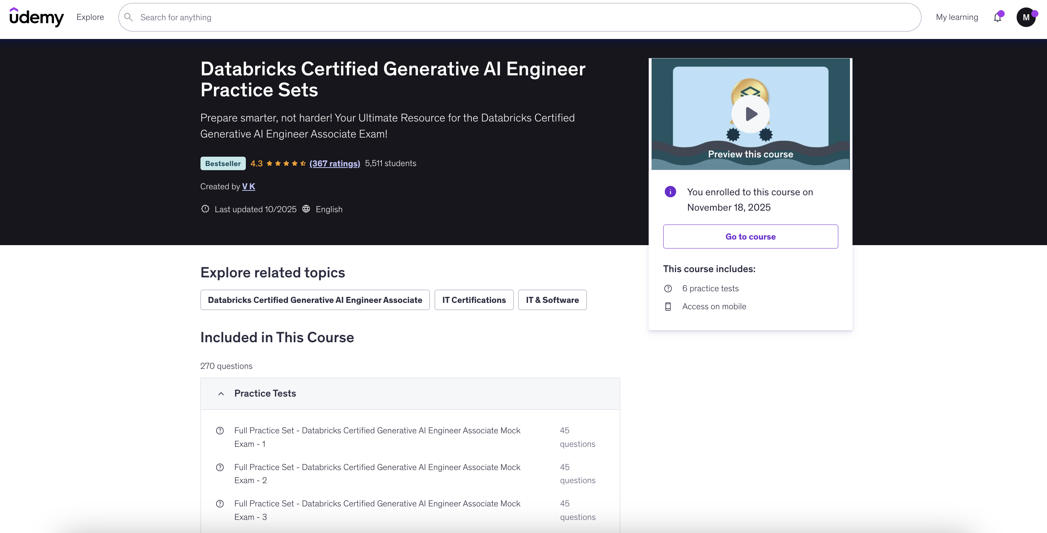
Task: Select the IT Certifications topic
Action: point(474,300)
